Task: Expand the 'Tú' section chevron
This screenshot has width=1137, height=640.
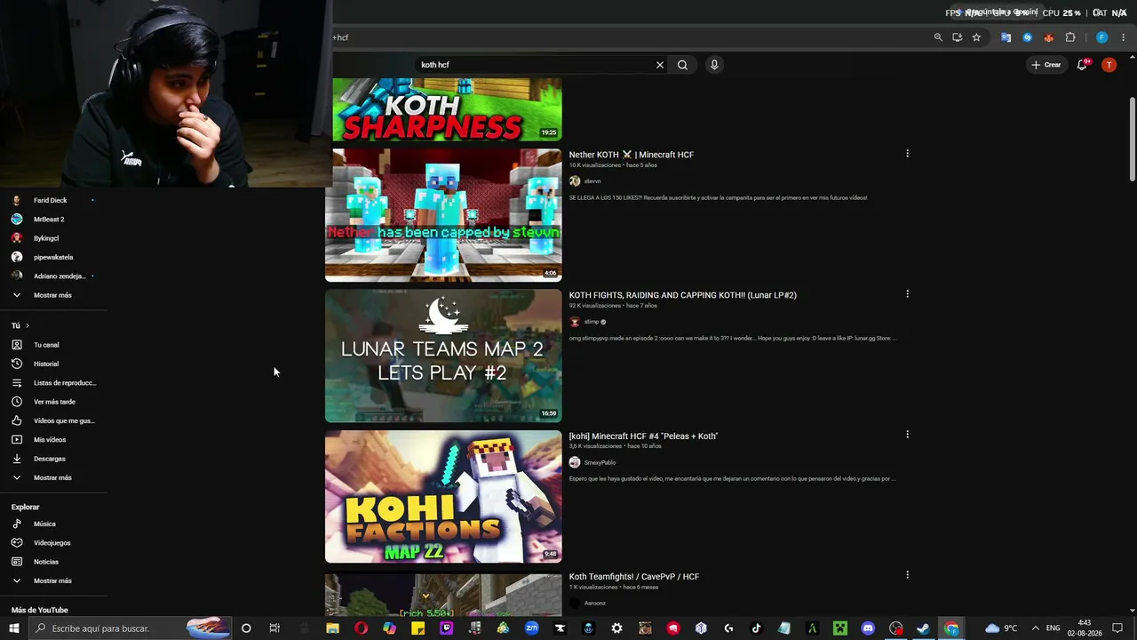Action: pyautogui.click(x=28, y=326)
